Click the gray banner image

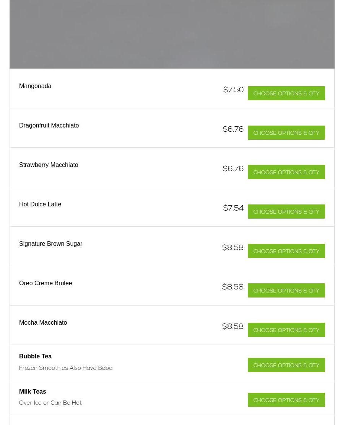(x=172, y=34)
